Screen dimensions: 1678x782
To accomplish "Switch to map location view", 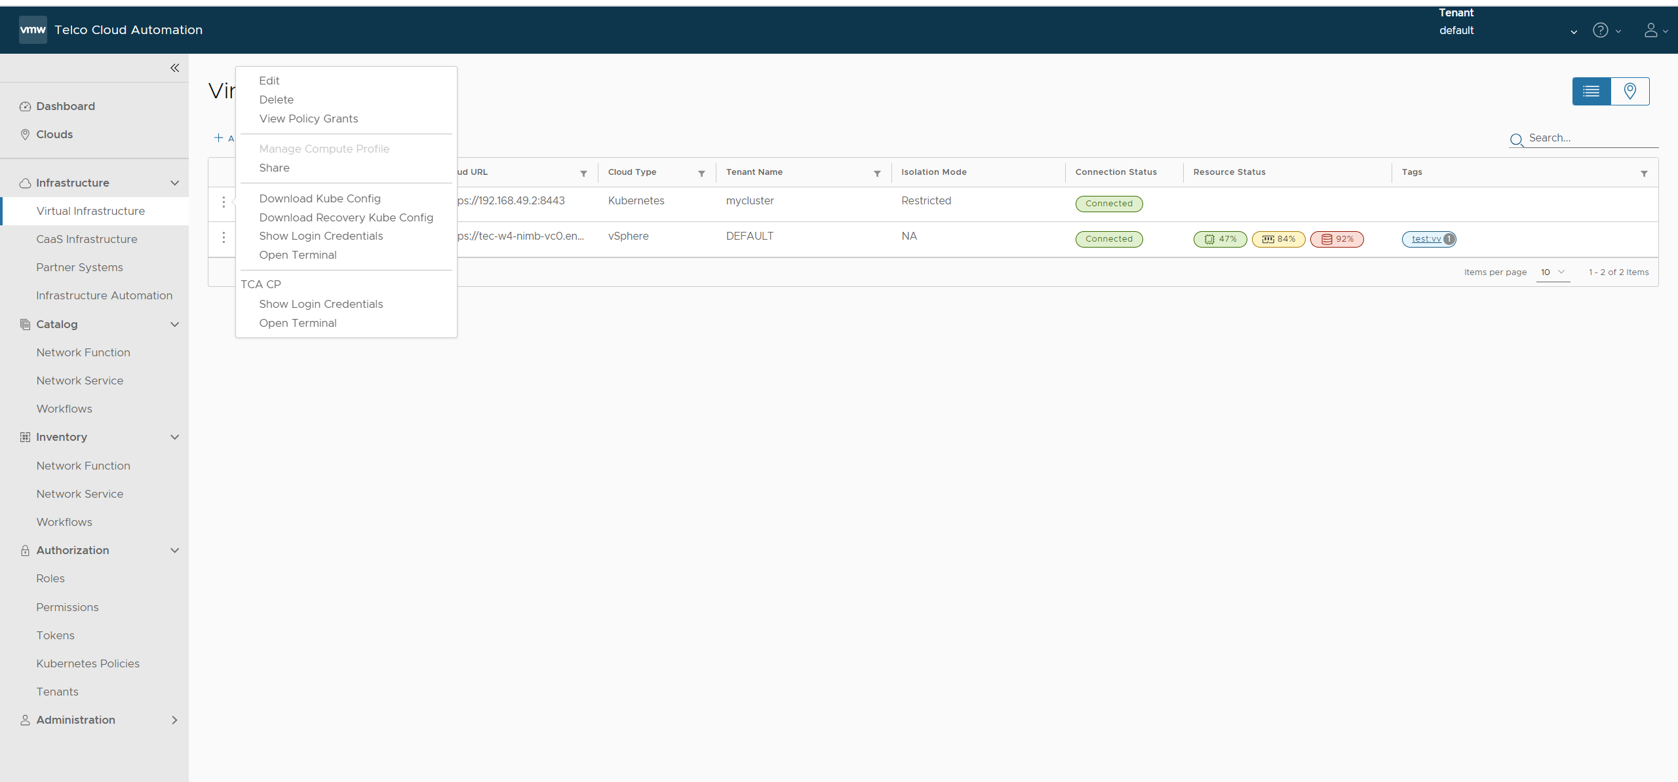I will (x=1630, y=91).
